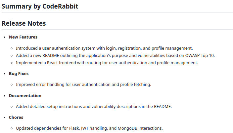
Task: Click the "Release Notes" heading
Action: pyautogui.click(x=24, y=23)
